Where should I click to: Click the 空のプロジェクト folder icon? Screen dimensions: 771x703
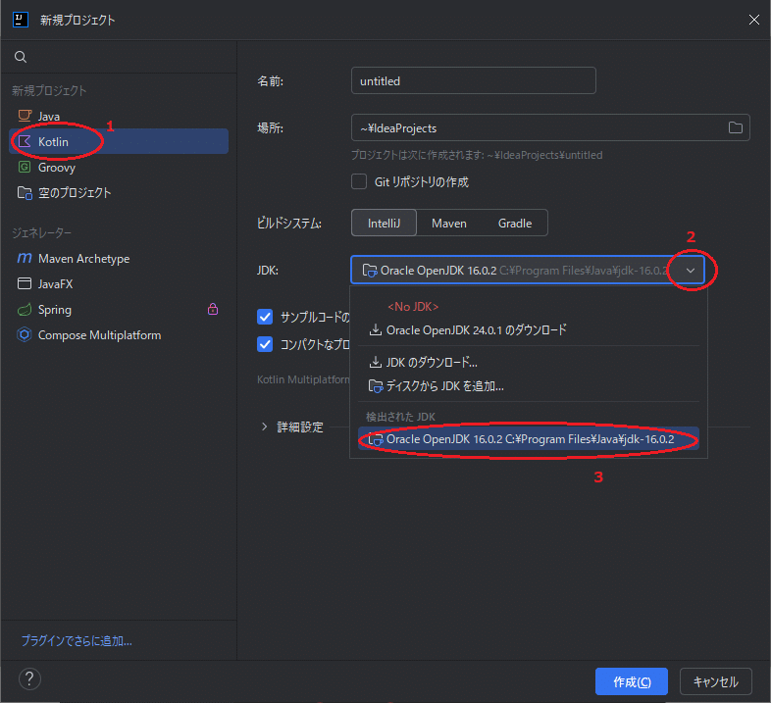tap(25, 193)
